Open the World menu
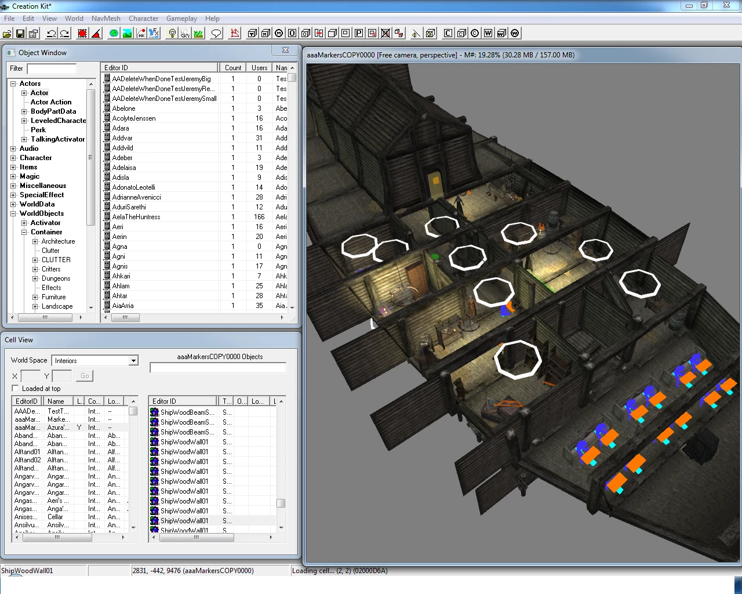This screenshot has height=594, width=742. 74,19
